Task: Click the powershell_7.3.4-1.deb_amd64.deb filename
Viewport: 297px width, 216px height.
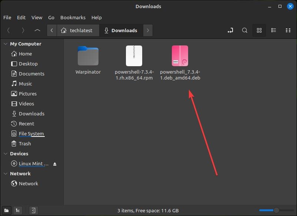Action: 180,75
